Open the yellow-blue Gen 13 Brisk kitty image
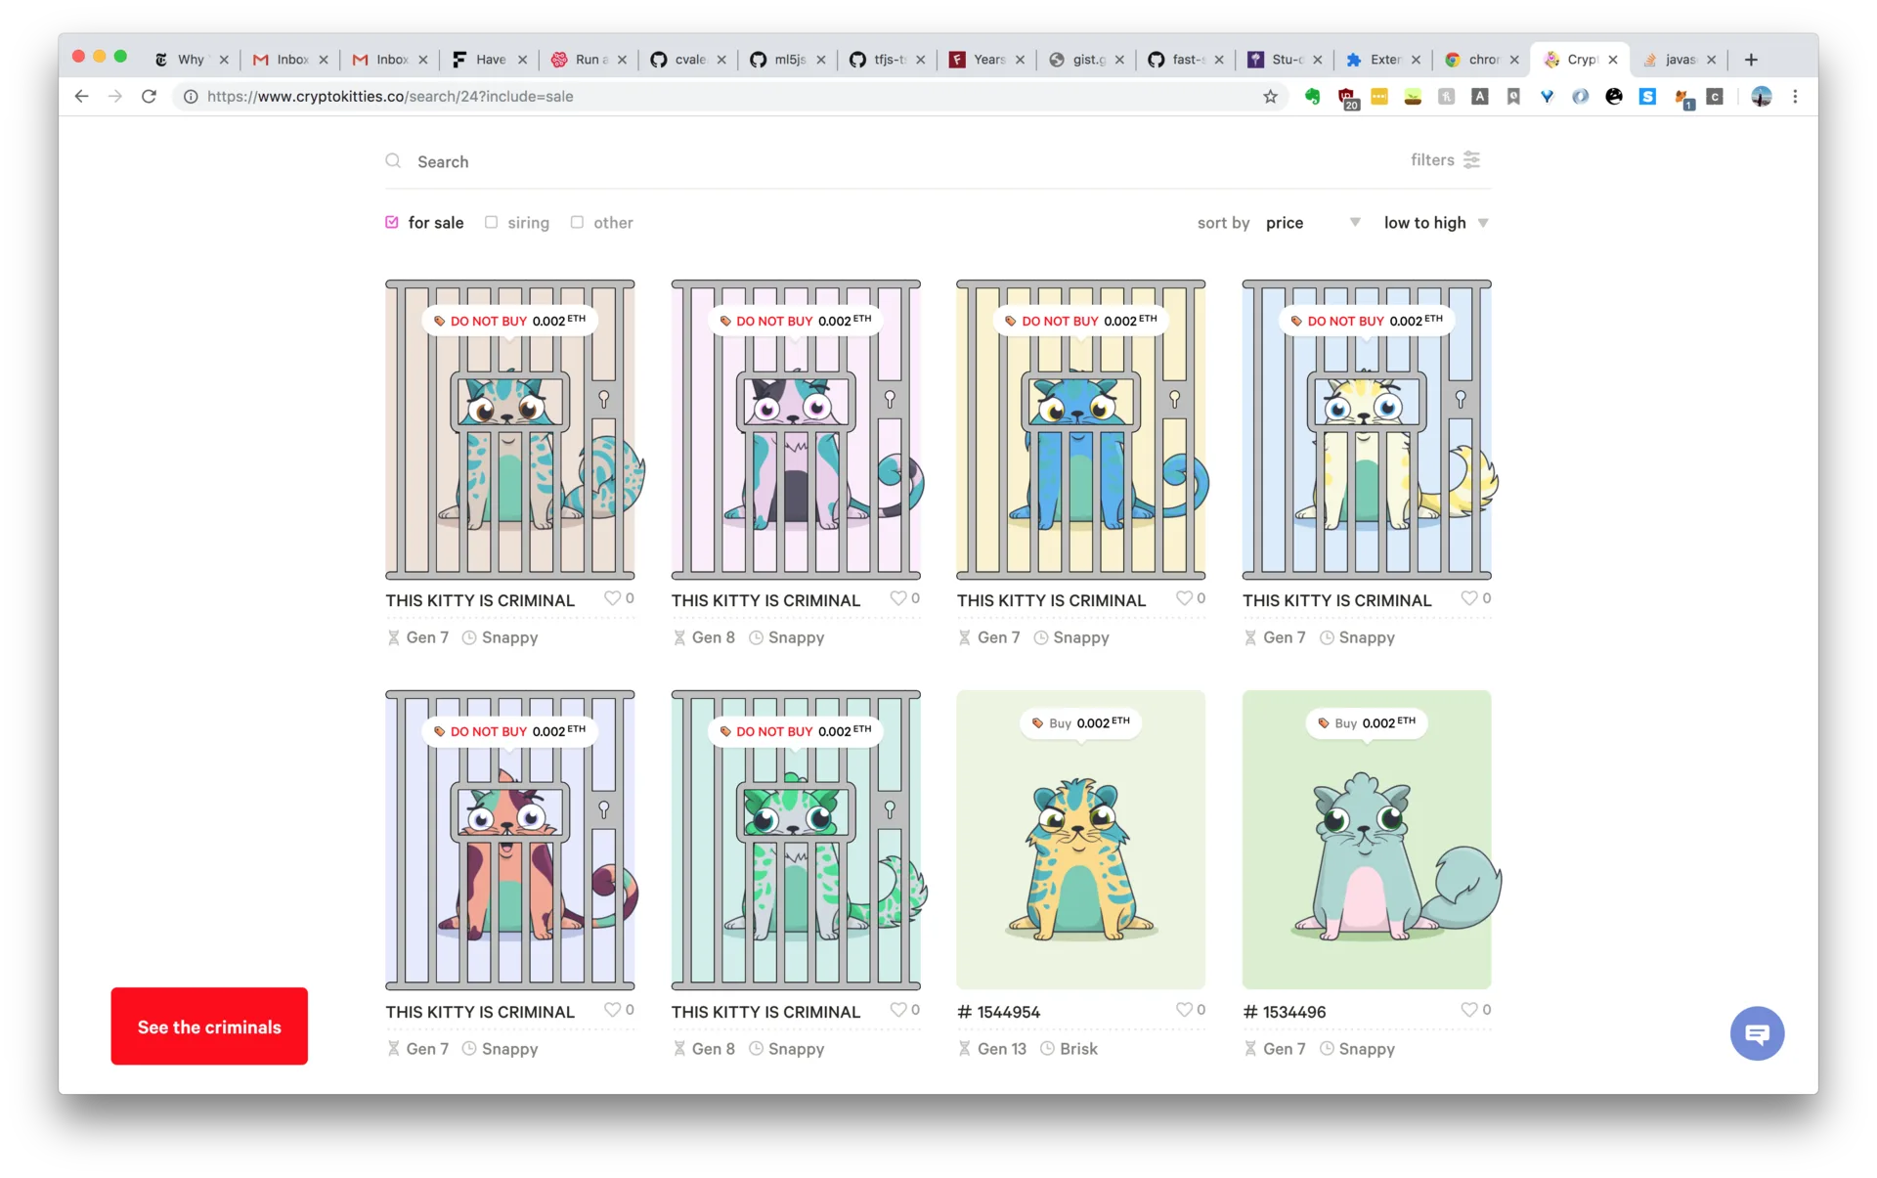 click(1080, 839)
